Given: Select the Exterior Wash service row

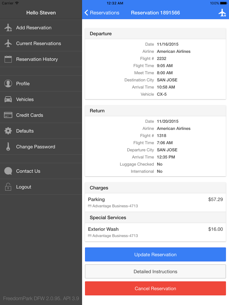Looking at the screenshot, I should [x=155, y=232].
